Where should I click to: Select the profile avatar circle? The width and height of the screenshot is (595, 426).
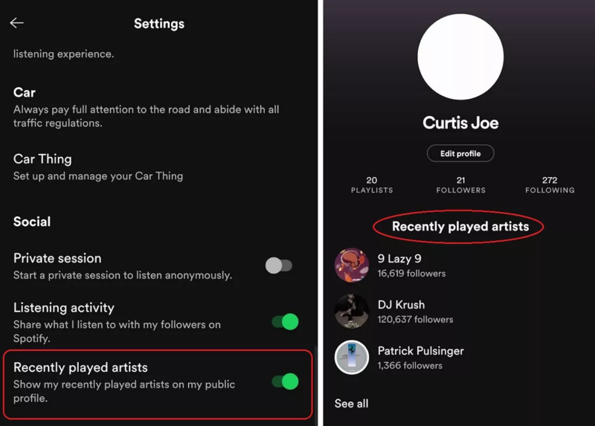[460, 57]
